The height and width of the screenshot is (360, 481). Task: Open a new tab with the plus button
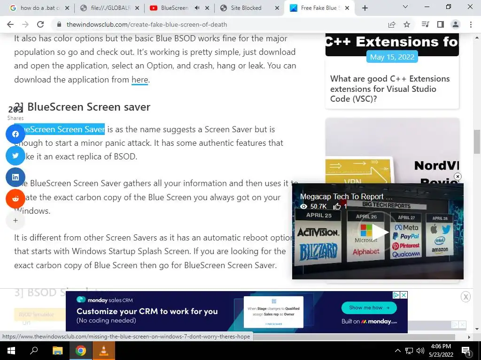(365, 8)
